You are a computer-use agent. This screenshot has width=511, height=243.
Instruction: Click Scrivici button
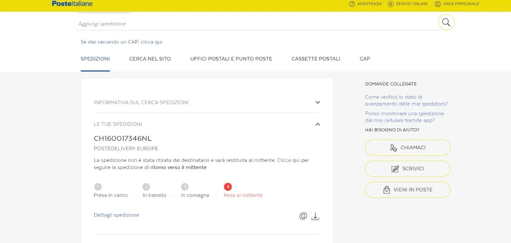point(408,169)
